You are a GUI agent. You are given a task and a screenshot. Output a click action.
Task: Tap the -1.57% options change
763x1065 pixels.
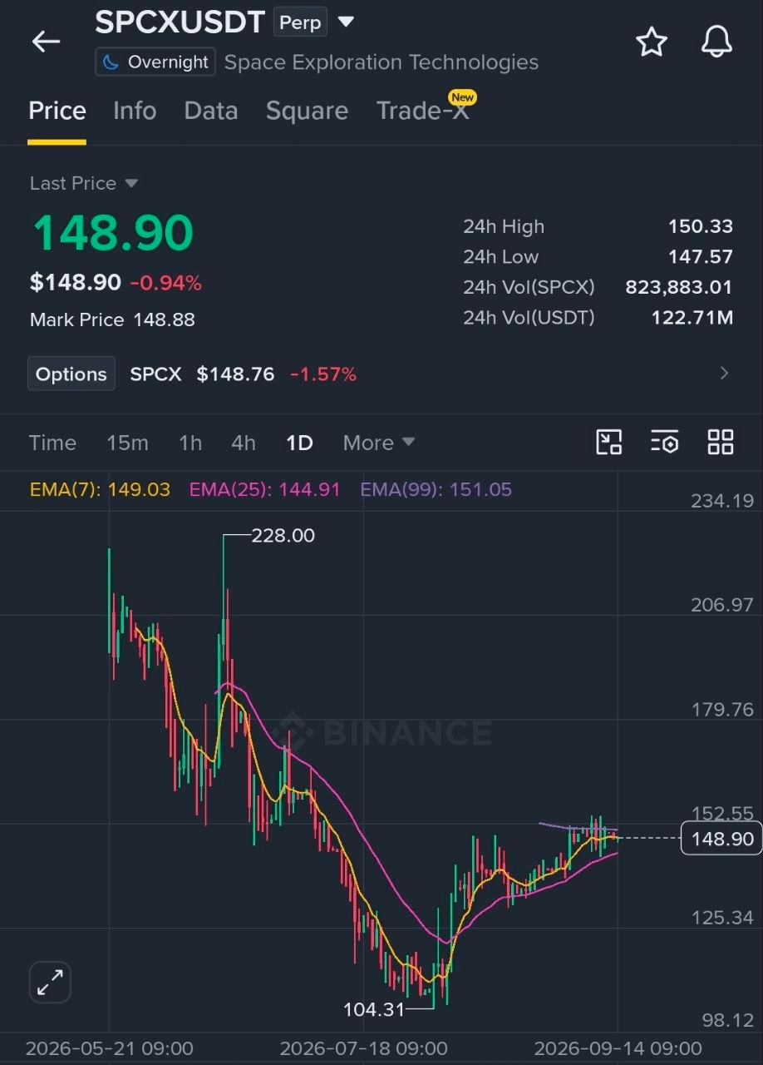pyautogui.click(x=323, y=374)
